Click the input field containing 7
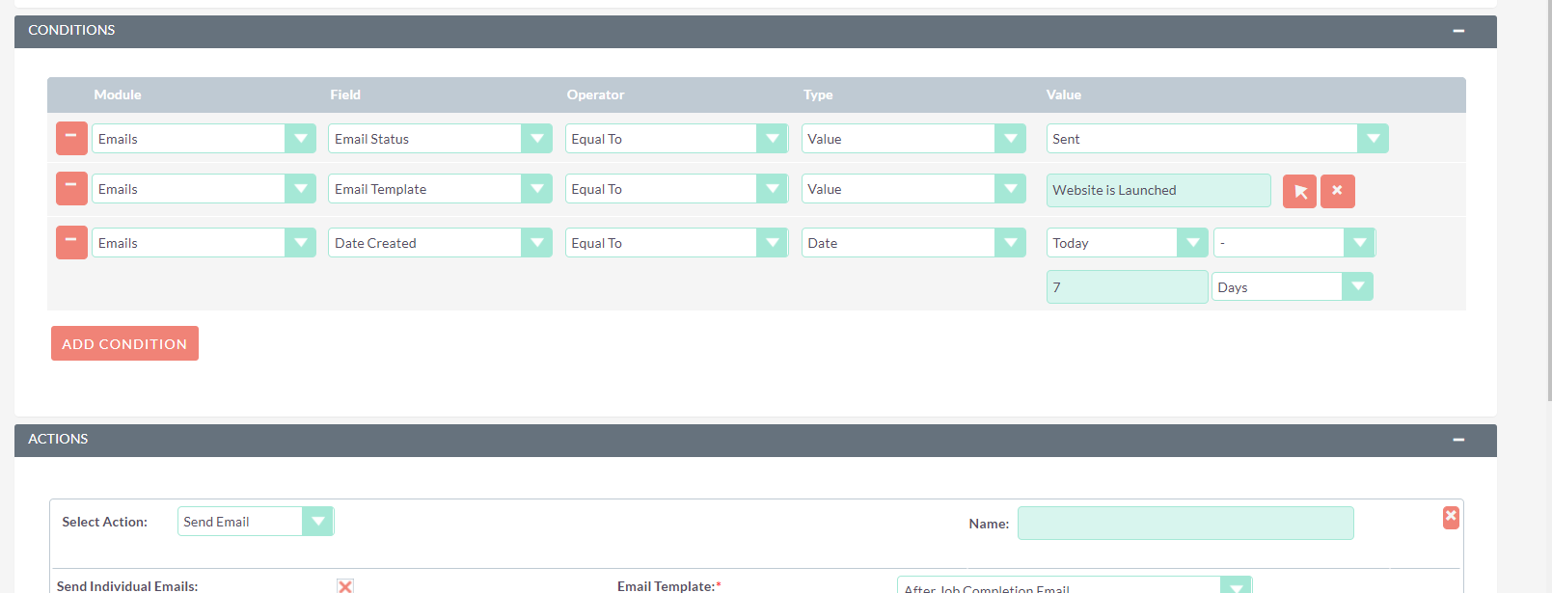 [1127, 287]
